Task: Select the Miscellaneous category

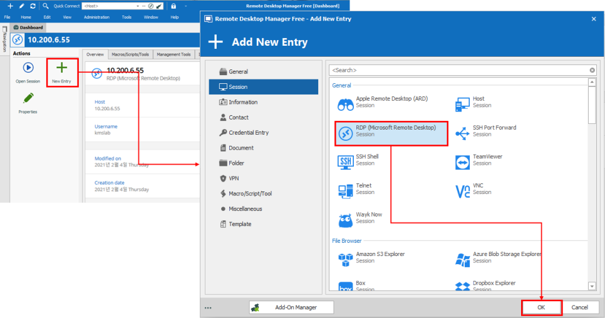Action: [x=264, y=209]
